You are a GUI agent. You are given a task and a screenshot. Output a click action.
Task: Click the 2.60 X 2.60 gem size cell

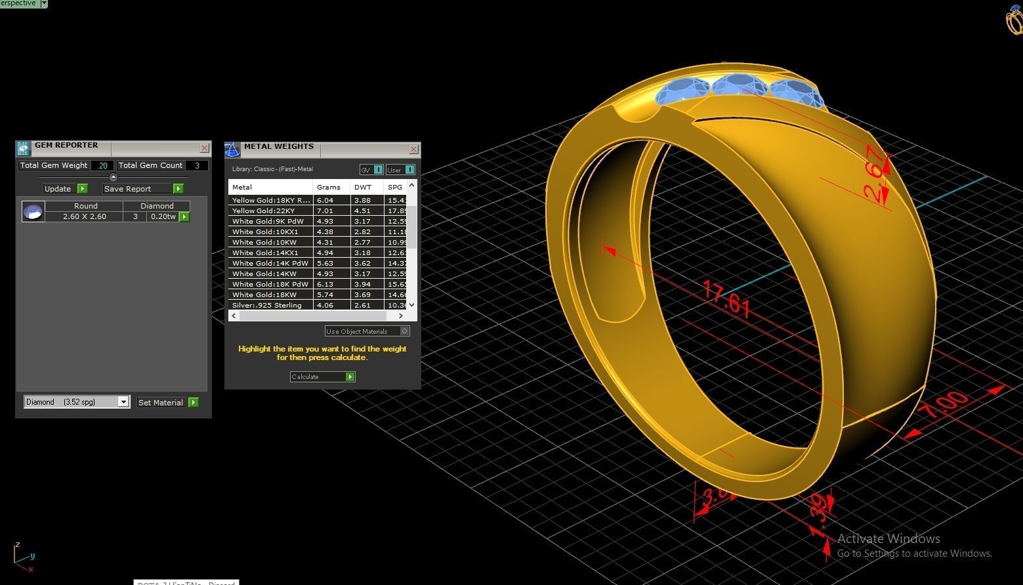85,216
